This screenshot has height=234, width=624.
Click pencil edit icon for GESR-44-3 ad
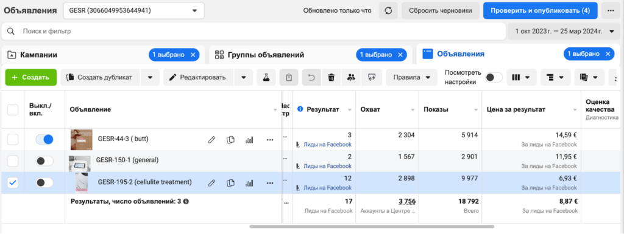212,140
